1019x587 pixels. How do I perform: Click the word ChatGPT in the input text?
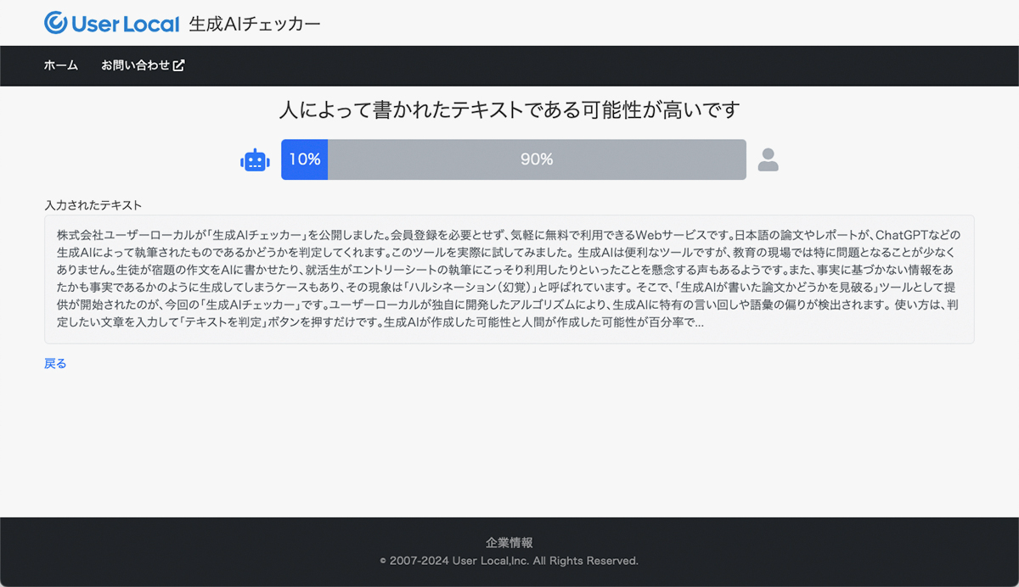tap(905, 234)
